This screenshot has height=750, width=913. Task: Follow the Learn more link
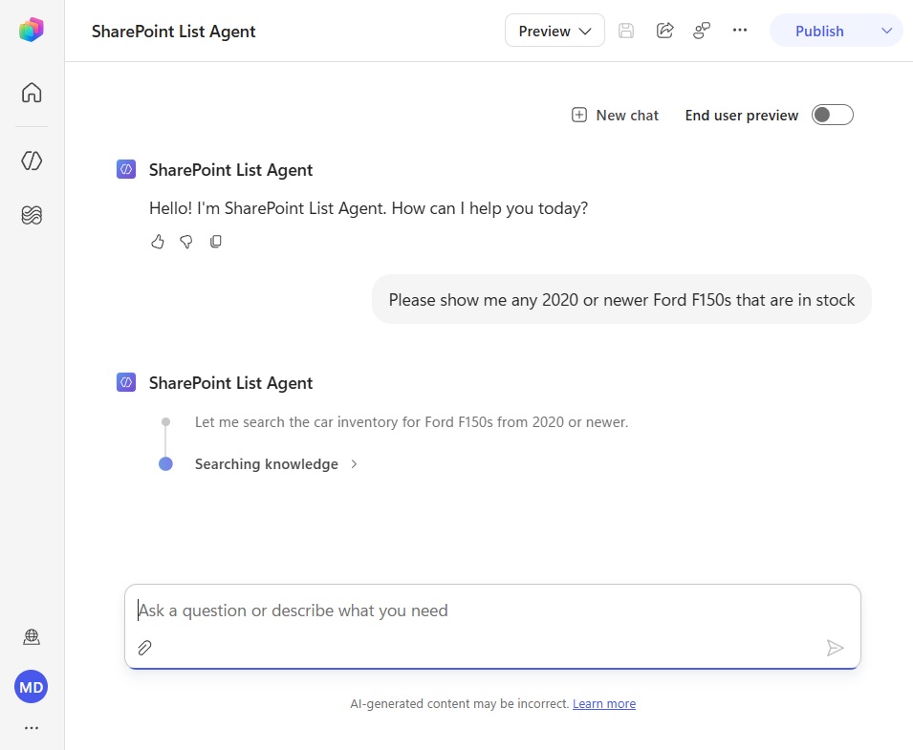(x=604, y=703)
